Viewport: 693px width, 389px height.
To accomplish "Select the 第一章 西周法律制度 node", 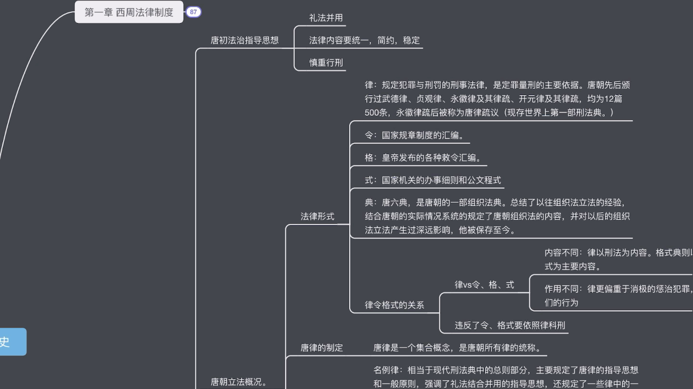I will coord(129,12).
